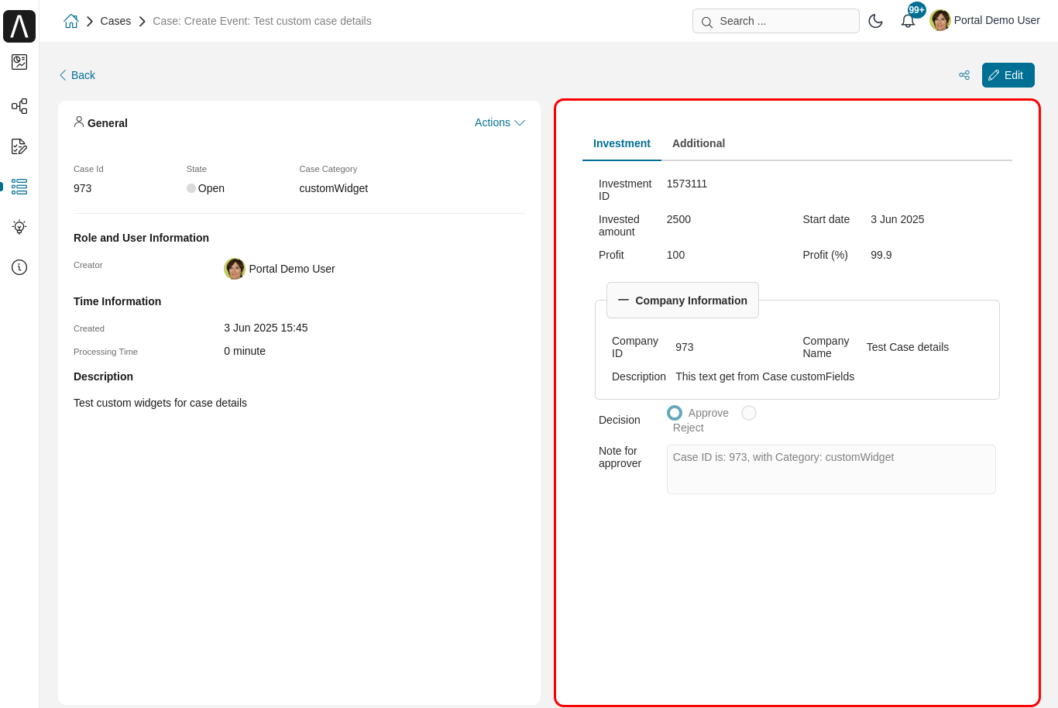
Task: Click the user avatar in the top bar
Action: pos(940,20)
